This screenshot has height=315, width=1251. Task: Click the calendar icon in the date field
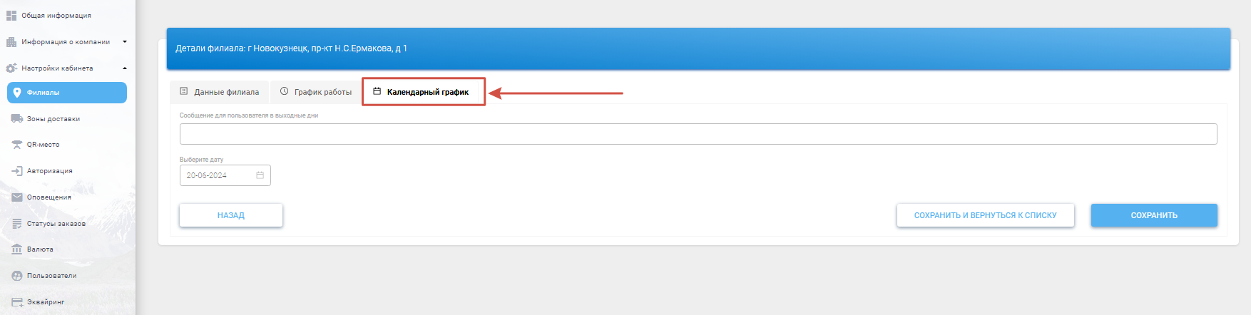tap(260, 175)
